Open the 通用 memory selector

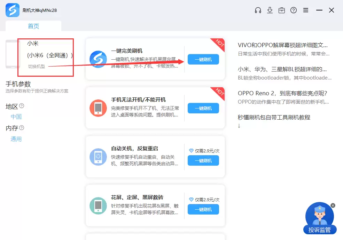tap(16, 139)
